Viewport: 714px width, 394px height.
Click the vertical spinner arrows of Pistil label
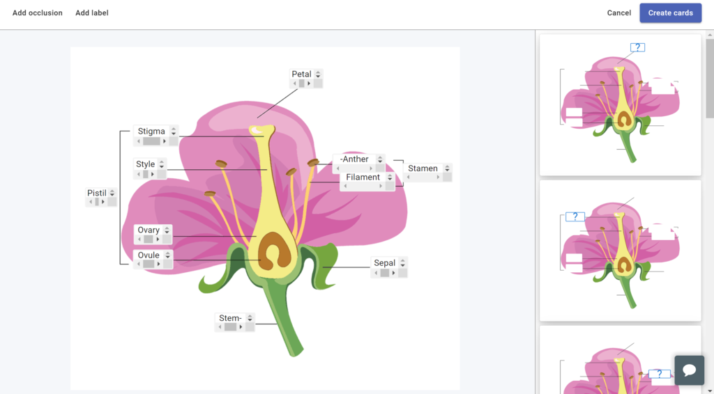click(112, 193)
